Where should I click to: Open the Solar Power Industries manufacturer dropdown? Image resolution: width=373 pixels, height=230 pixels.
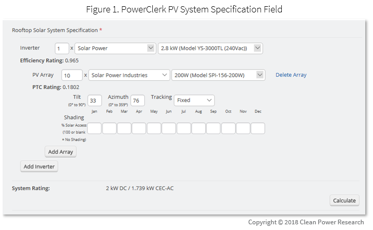tap(129, 75)
